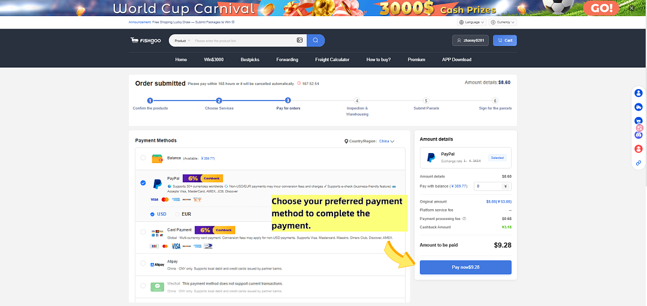The image size is (647, 306).
Task: Go to the Home menu item
Action: [x=181, y=60]
